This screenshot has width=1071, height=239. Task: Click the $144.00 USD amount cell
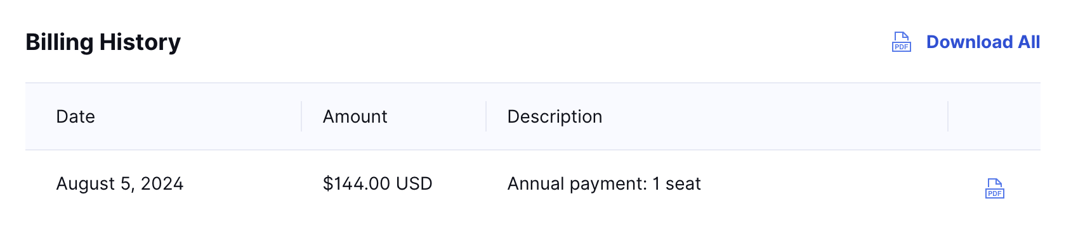[x=378, y=183]
